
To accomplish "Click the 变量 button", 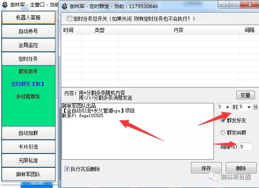I will click(x=245, y=95).
